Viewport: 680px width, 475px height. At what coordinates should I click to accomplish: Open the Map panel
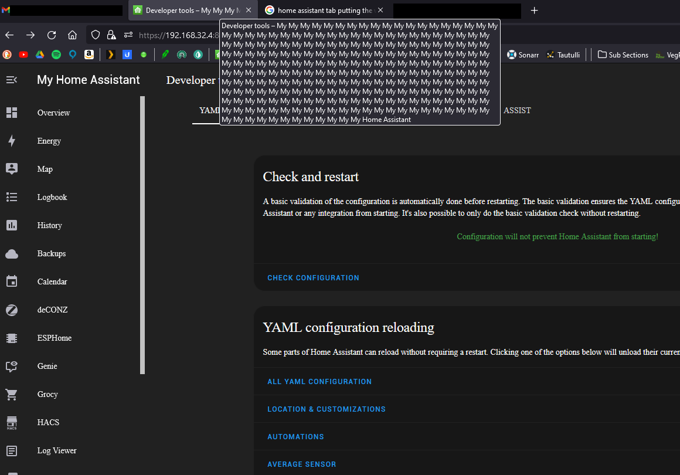(x=45, y=169)
